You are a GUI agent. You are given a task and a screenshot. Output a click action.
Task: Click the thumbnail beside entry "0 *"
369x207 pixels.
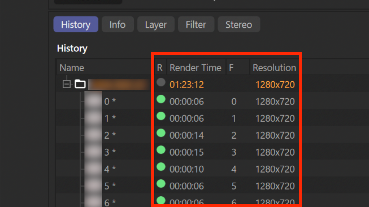[x=93, y=101]
